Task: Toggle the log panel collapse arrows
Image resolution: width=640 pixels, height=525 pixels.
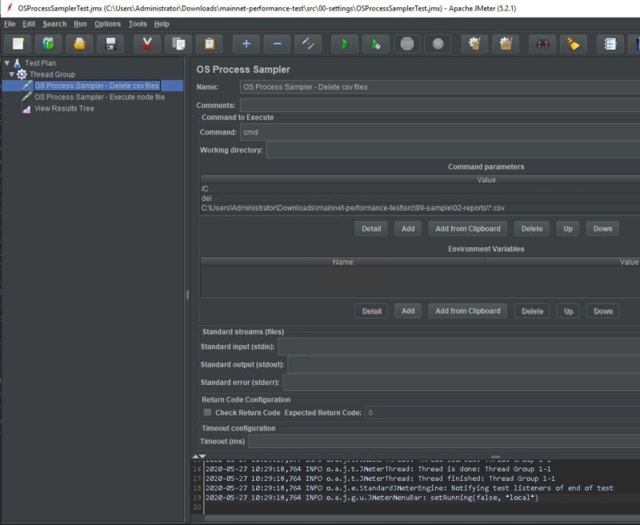Action: pos(199,456)
